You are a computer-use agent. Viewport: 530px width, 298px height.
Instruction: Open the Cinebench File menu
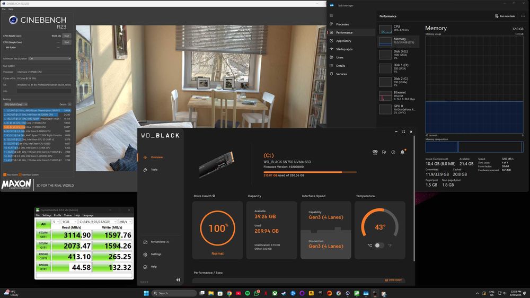point(4,9)
